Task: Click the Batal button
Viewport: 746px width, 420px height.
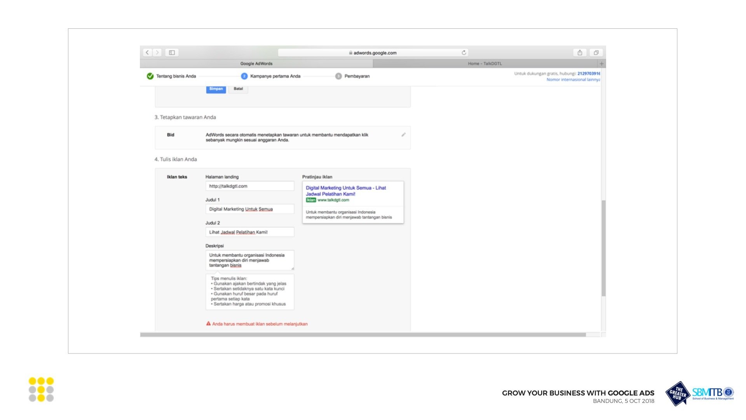Action: click(x=238, y=89)
